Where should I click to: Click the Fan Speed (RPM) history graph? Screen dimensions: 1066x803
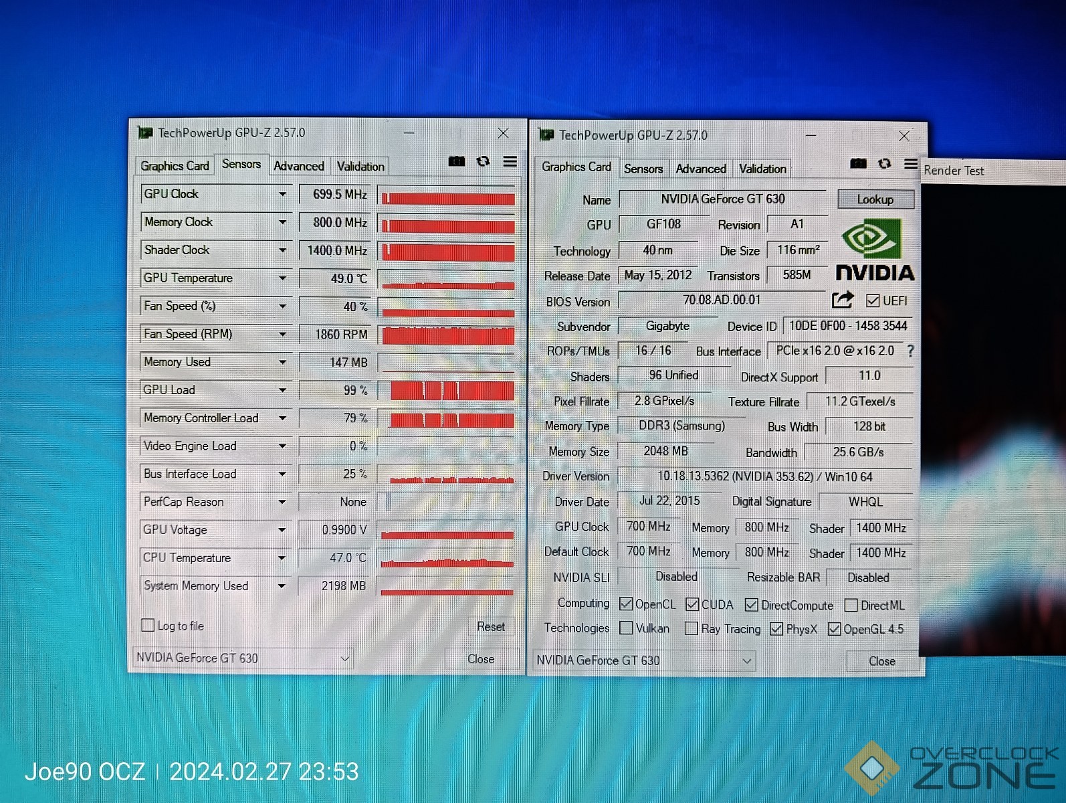click(447, 335)
